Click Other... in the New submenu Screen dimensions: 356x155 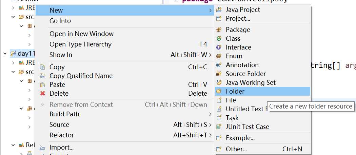pos(236,149)
